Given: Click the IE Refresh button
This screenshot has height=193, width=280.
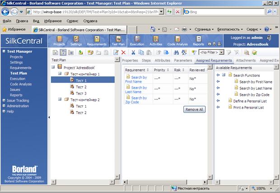Looking at the screenshot, I should (x=169, y=12).
